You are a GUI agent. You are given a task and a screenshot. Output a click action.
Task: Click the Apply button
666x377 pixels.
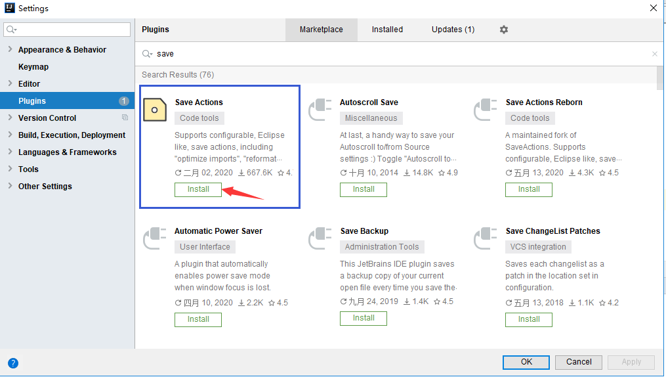pos(631,362)
